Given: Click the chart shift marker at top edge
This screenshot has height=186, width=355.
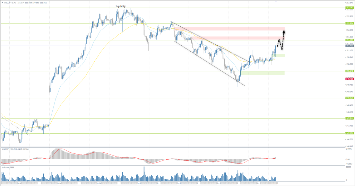Looking at the screenshot, I should tap(275, 2).
